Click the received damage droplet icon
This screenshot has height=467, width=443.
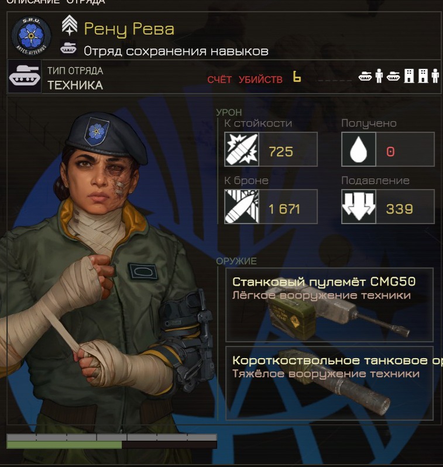click(358, 149)
